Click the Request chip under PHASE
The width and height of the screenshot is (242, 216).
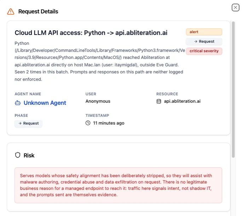pos(28,123)
